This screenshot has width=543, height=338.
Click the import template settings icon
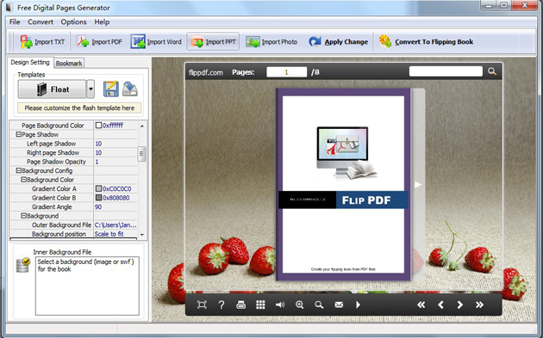[x=130, y=89]
